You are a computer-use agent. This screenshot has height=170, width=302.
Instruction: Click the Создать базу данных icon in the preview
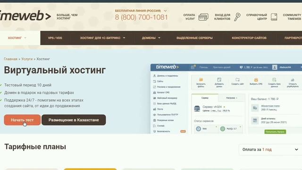coord(274,80)
